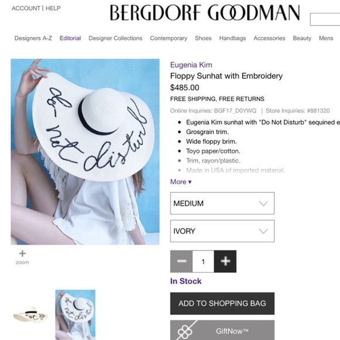Click the Eugenia Kim designer link
The width and height of the screenshot is (340, 340).
[191, 65]
